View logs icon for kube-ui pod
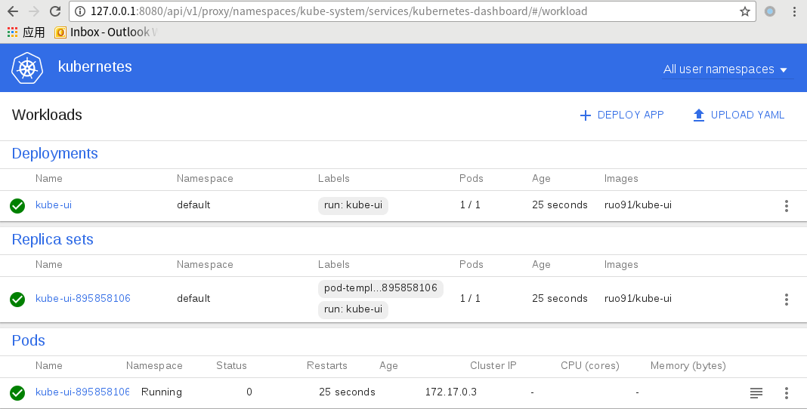The width and height of the screenshot is (807, 409). 756,392
